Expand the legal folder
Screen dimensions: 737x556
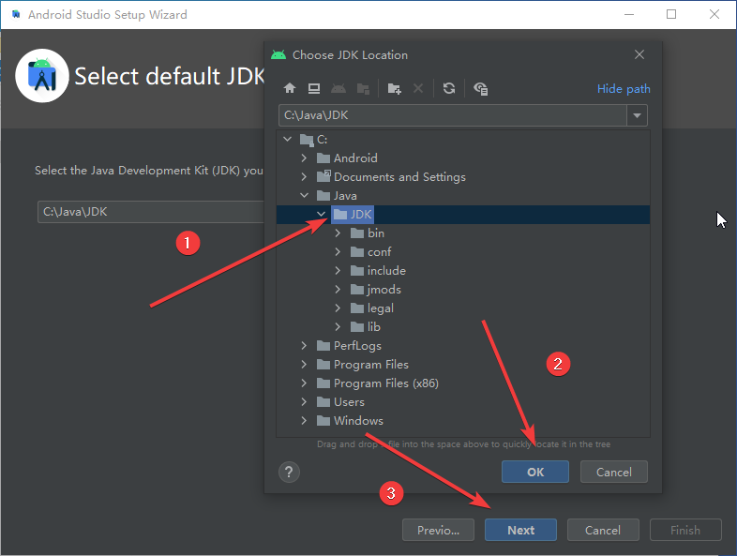tap(338, 308)
